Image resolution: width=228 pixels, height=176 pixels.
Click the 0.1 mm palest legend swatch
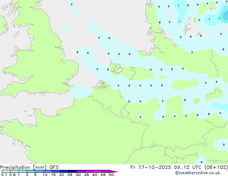click(6, 171)
